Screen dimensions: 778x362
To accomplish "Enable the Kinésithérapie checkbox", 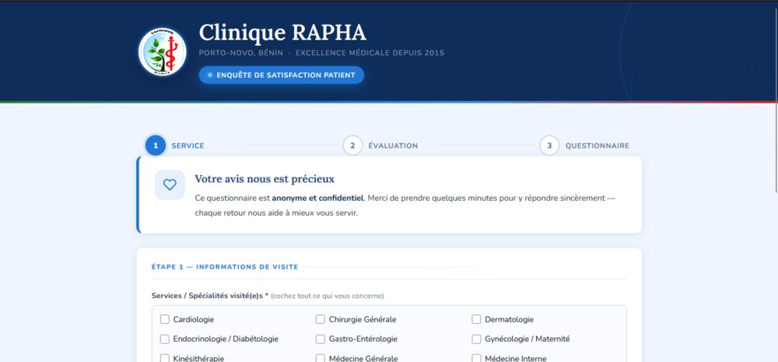I will [165, 358].
